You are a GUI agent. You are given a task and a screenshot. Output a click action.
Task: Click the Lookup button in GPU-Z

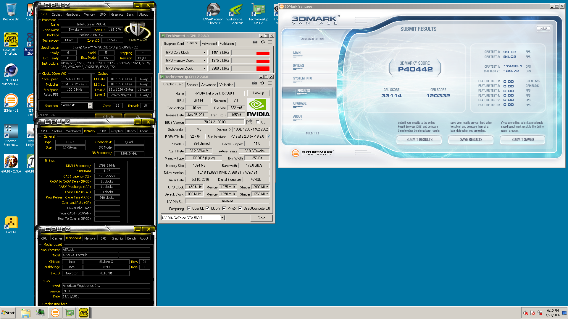(259, 93)
